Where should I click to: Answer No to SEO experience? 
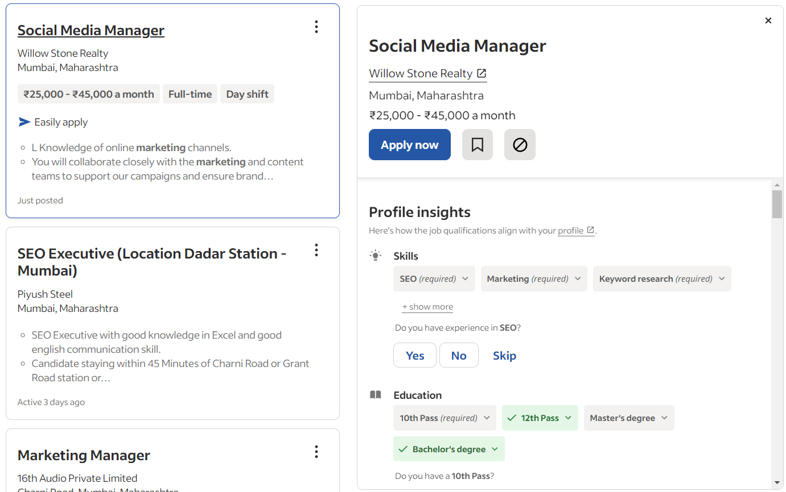(459, 356)
